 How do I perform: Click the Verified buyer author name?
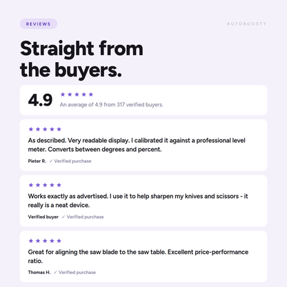click(43, 217)
